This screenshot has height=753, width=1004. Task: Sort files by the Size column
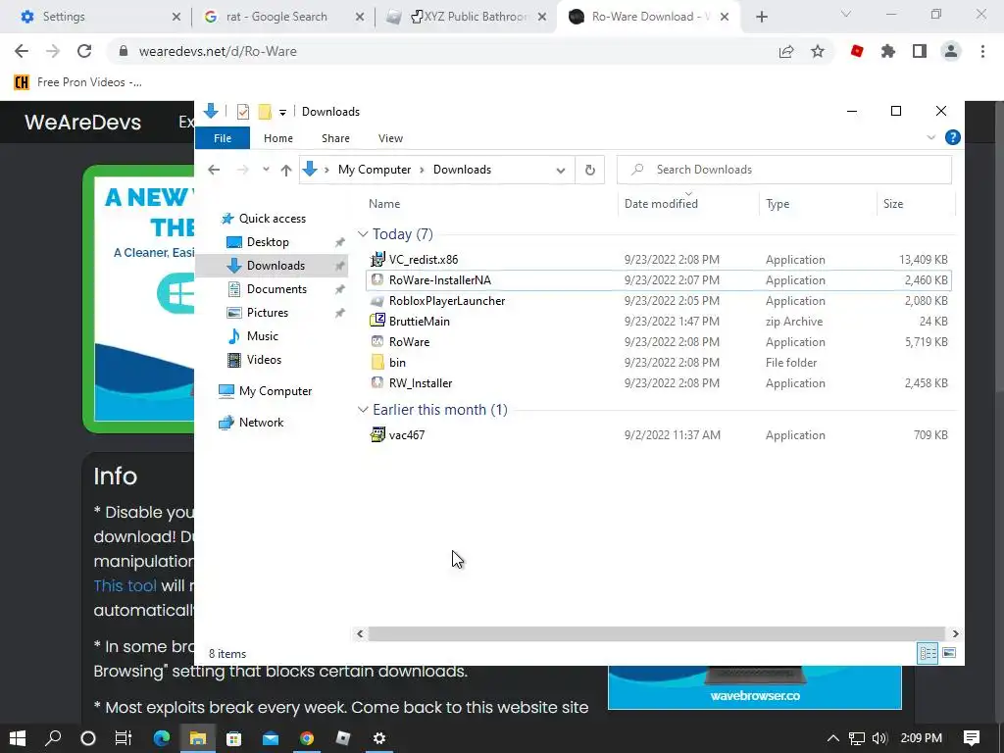pos(893,204)
